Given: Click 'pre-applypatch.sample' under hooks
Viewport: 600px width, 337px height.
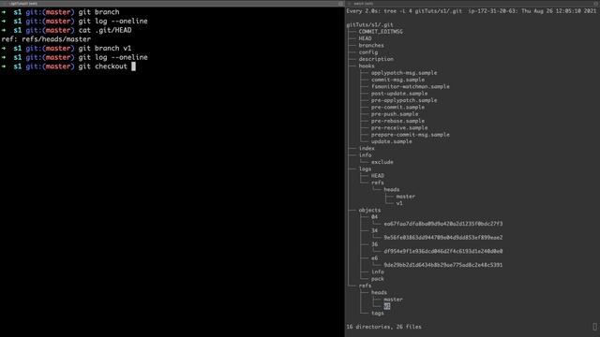Looking at the screenshot, I should 404,100.
